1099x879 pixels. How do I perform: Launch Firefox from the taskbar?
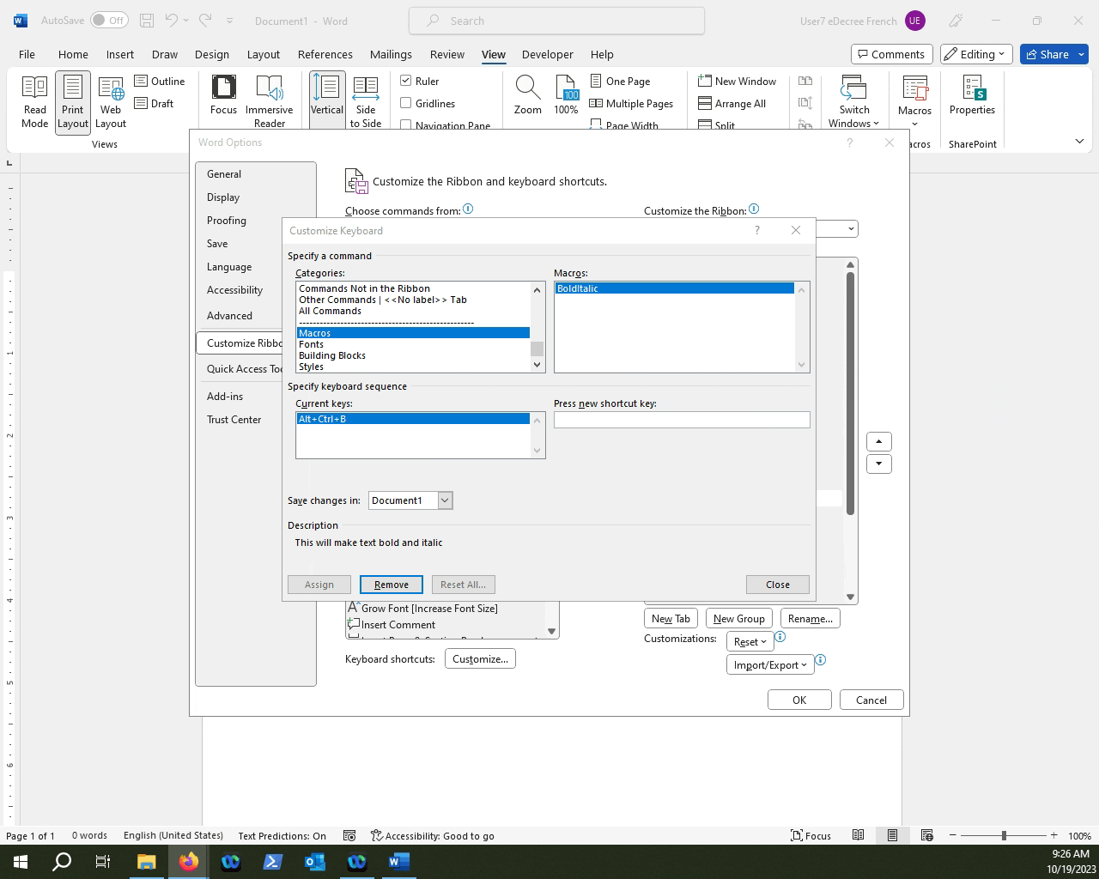(x=188, y=861)
